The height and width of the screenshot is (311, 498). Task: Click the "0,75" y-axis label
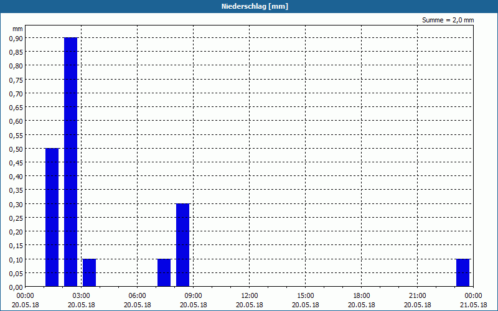(16, 80)
